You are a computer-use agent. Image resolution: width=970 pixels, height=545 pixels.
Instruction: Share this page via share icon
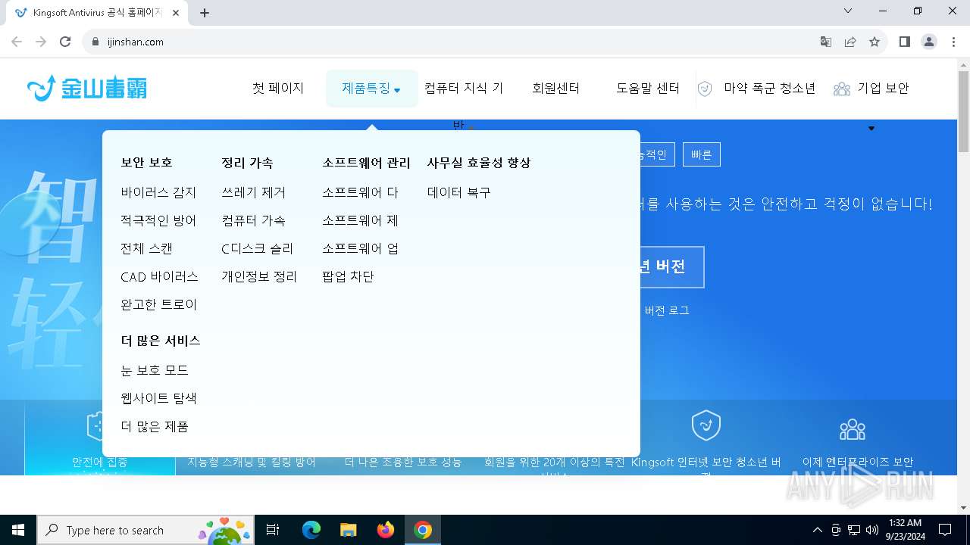(x=850, y=42)
